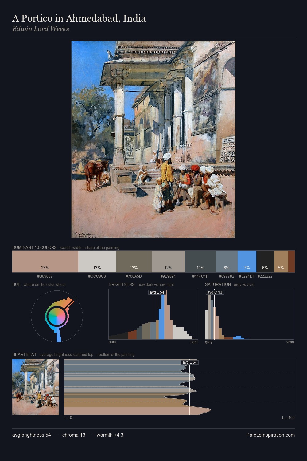The image size is (307, 461).
Task: Click the 'HUE' section heading
Action: tap(16, 284)
